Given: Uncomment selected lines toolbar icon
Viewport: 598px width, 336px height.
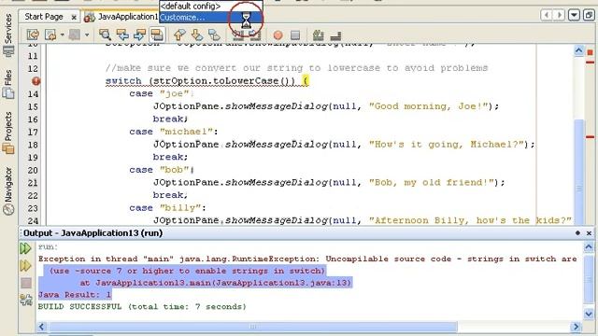Looking at the screenshot, I should (335, 35).
